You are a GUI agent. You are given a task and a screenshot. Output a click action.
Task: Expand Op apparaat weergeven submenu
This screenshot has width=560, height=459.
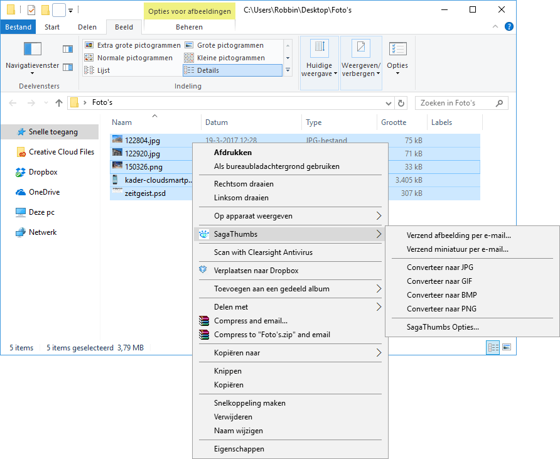coord(290,216)
